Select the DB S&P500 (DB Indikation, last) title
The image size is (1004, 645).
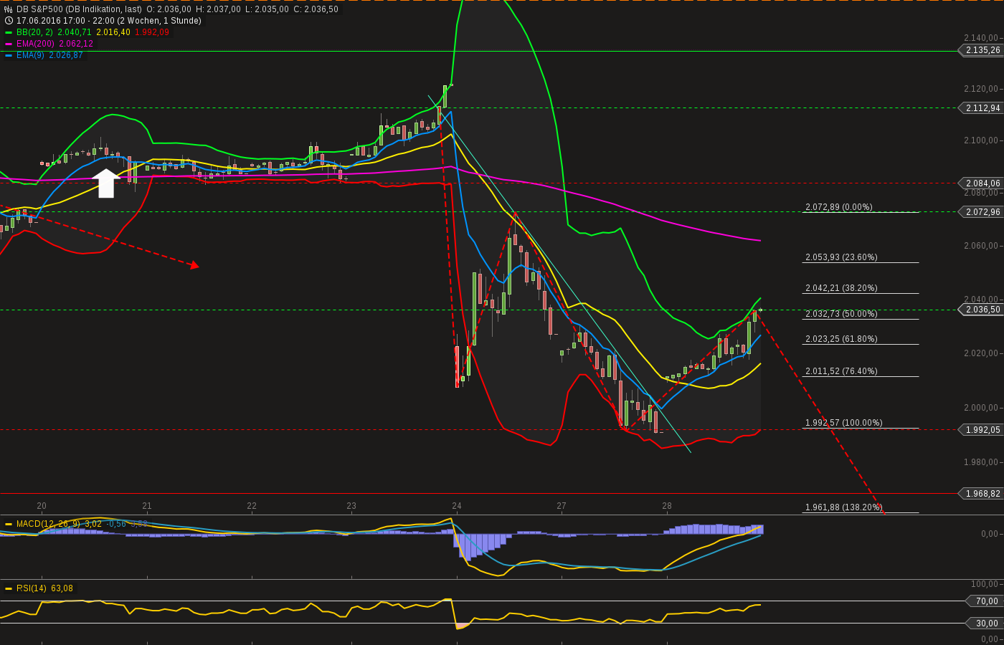[x=79, y=9]
